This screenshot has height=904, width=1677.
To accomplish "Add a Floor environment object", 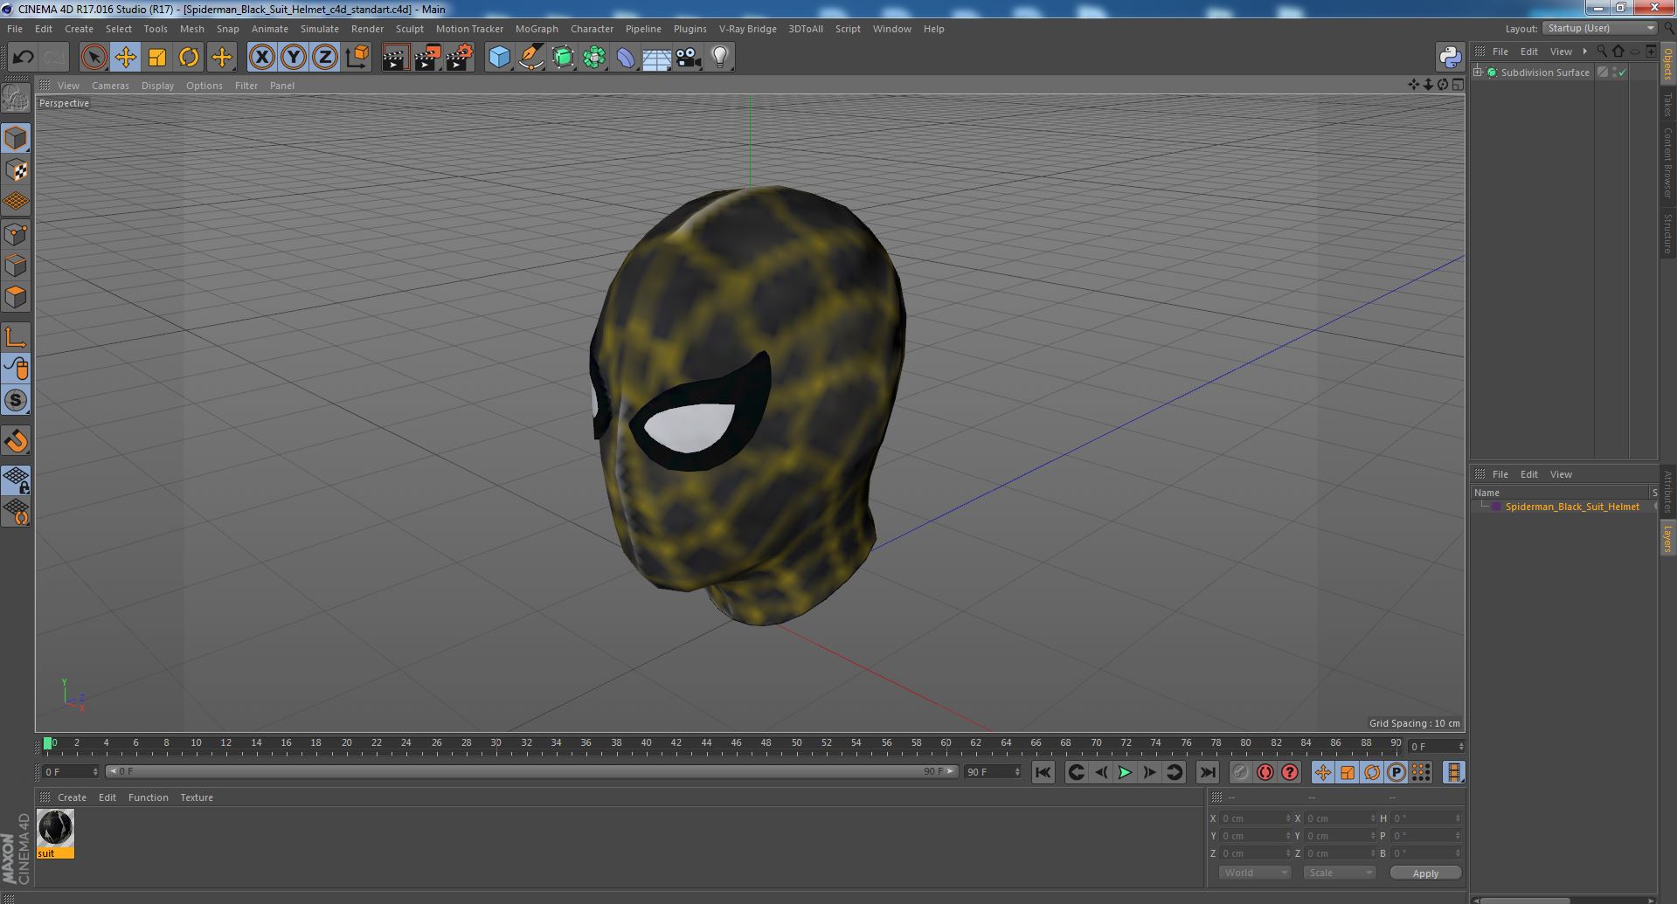I will pos(656,58).
